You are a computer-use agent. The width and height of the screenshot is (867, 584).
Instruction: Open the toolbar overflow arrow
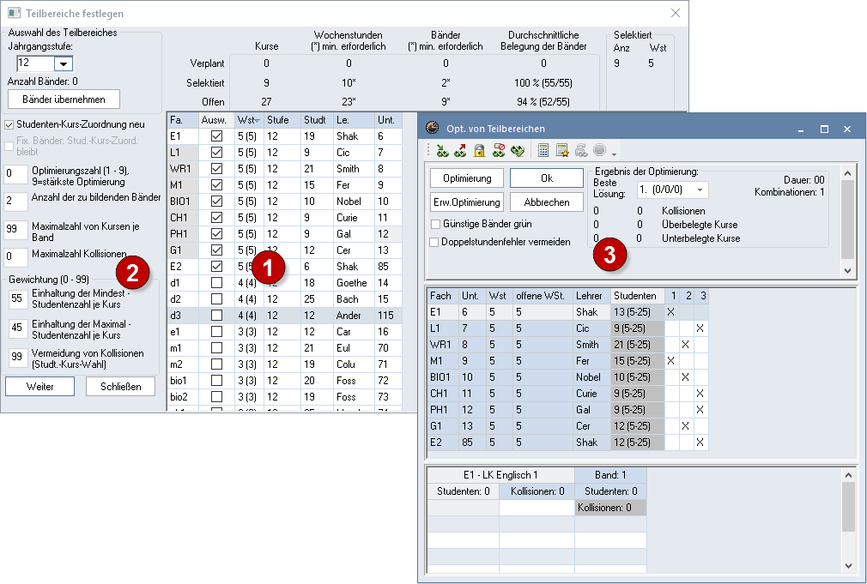[615, 154]
